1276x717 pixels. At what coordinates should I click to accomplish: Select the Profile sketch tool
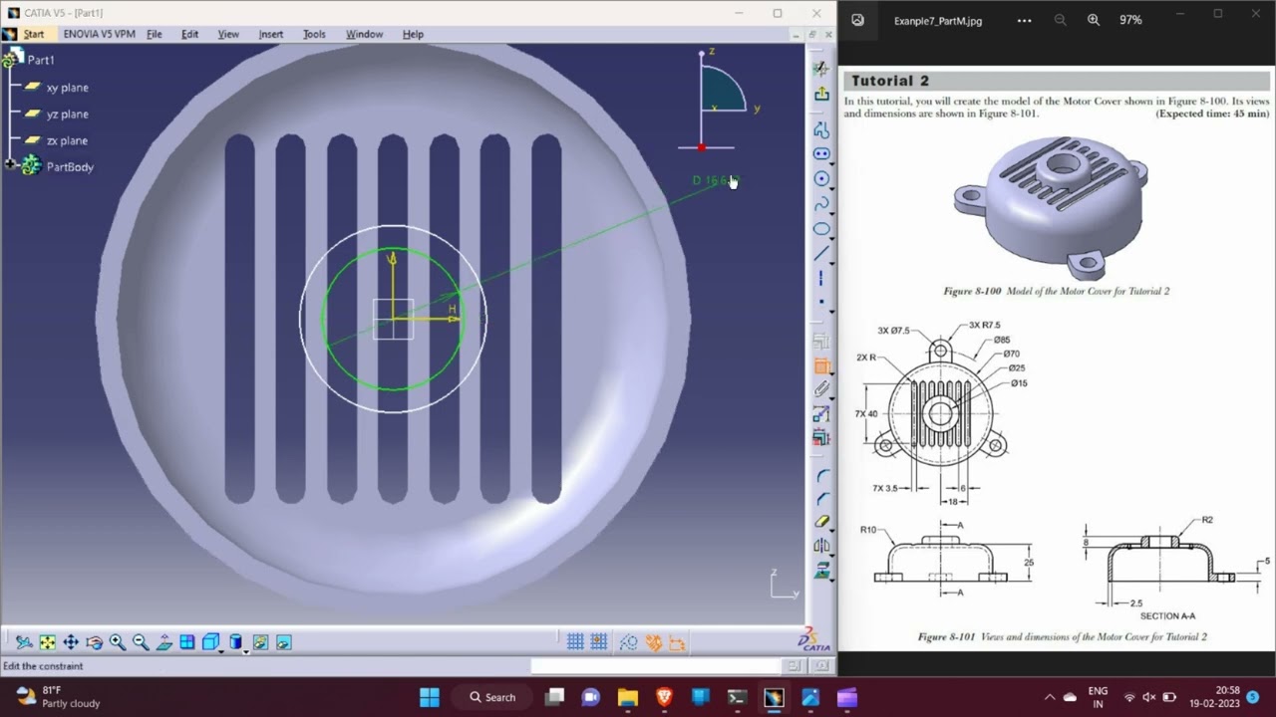point(821,130)
